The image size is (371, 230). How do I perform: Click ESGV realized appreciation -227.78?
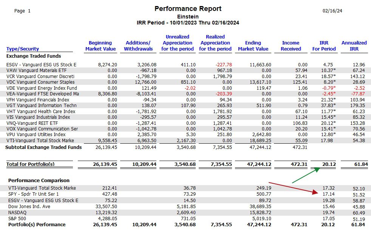224,65
